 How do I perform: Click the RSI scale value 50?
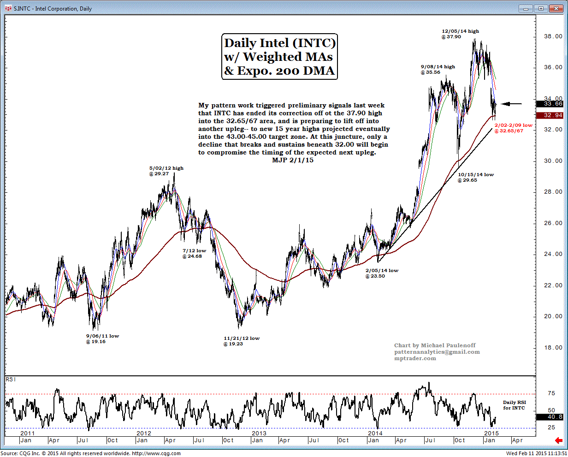point(550,410)
